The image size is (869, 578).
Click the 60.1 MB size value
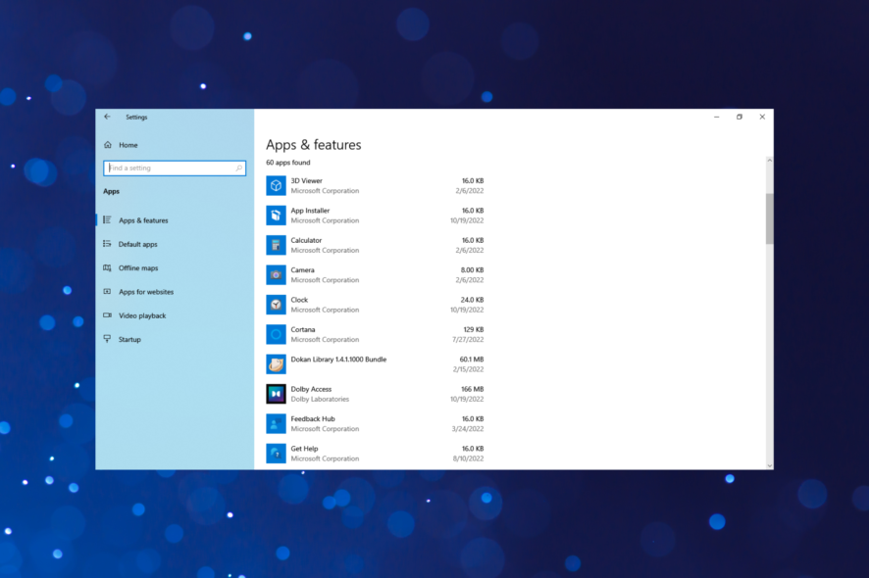point(472,360)
